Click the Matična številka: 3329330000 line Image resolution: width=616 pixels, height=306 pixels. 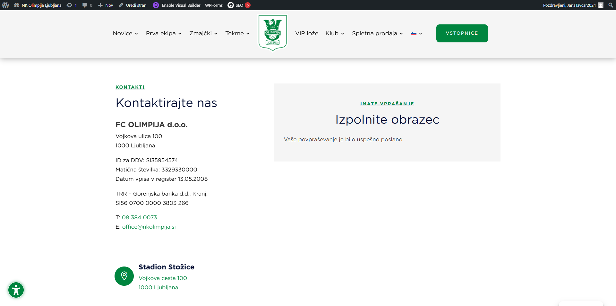click(x=156, y=170)
